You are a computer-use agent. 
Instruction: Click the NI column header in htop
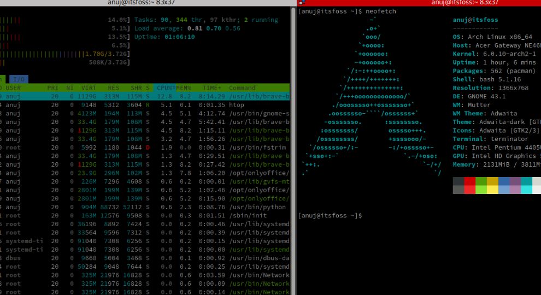coord(70,88)
